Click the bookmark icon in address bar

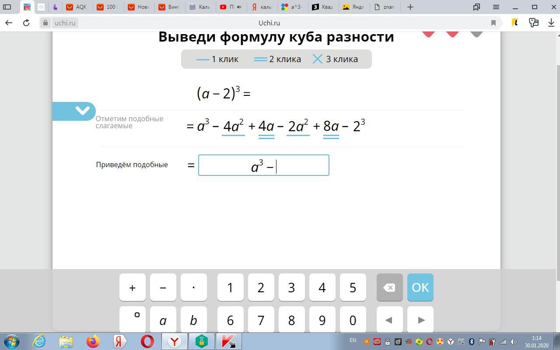(x=493, y=23)
